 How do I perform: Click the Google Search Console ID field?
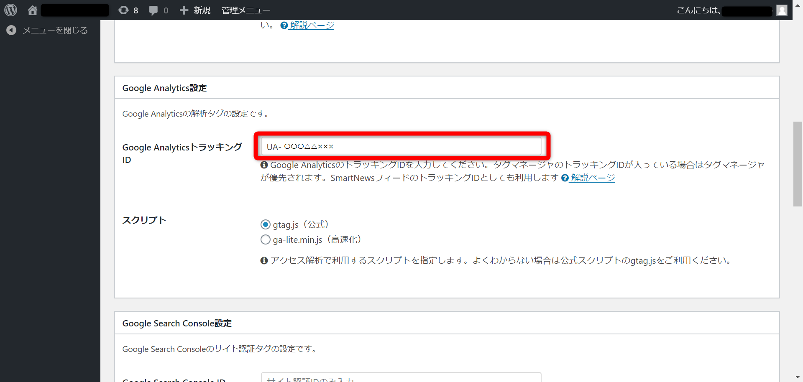tap(401, 377)
